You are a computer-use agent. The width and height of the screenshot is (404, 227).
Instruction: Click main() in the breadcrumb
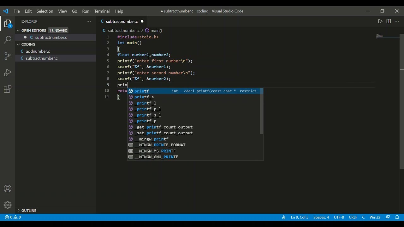156,31
